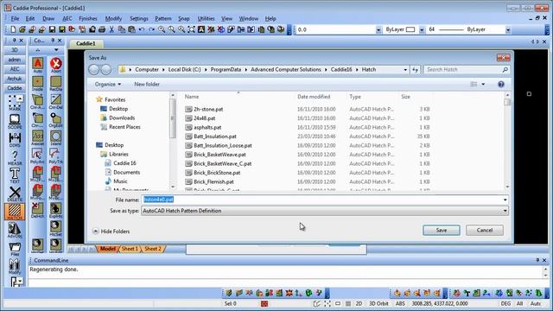Click the OrgEdit hatch tool

[55, 120]
